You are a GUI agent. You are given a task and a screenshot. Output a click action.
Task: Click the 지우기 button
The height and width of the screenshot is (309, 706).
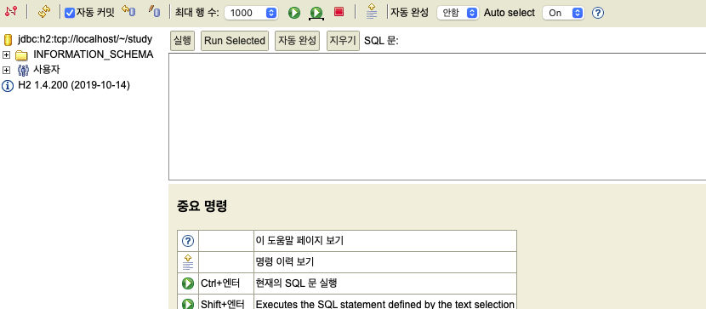(x=343, y=41)
